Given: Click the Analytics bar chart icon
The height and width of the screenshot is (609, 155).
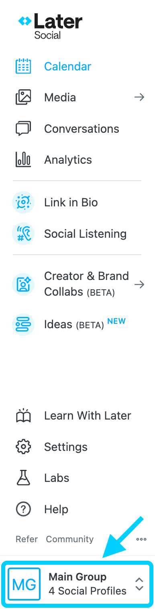Looking at the screenshot, I should click(x=23, y=160).
